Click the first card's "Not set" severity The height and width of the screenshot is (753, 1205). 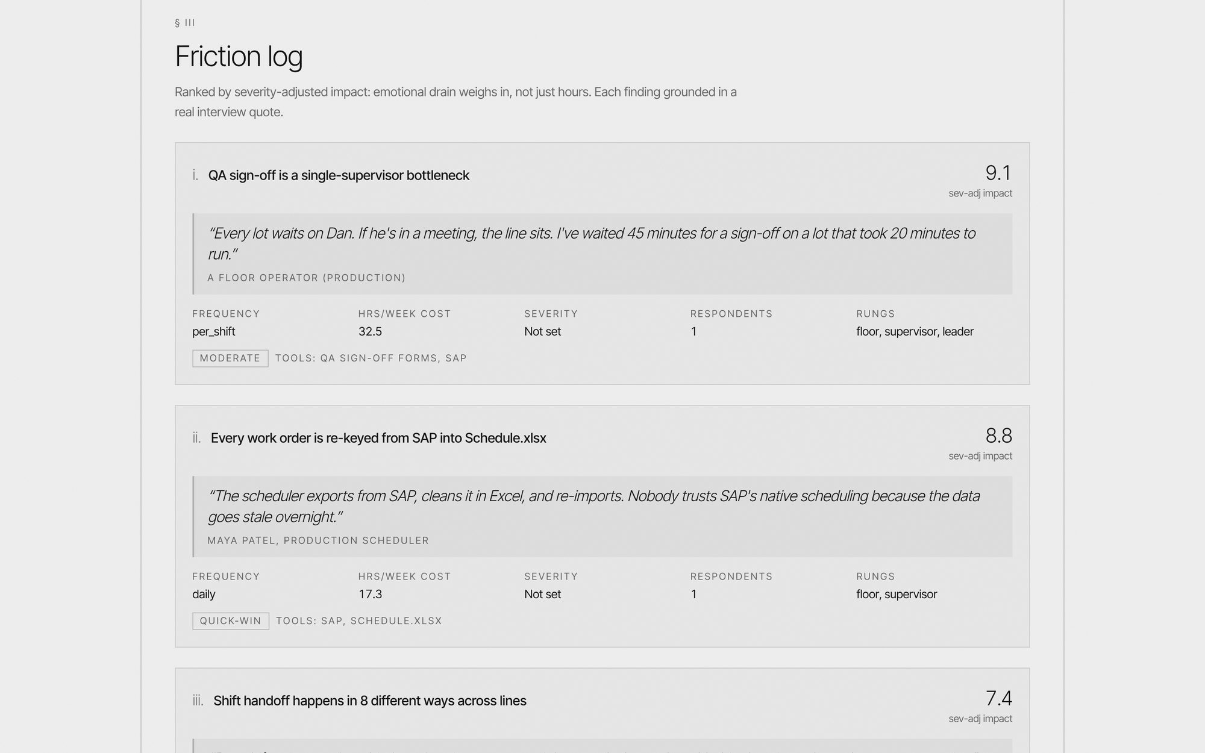(542, 331)
